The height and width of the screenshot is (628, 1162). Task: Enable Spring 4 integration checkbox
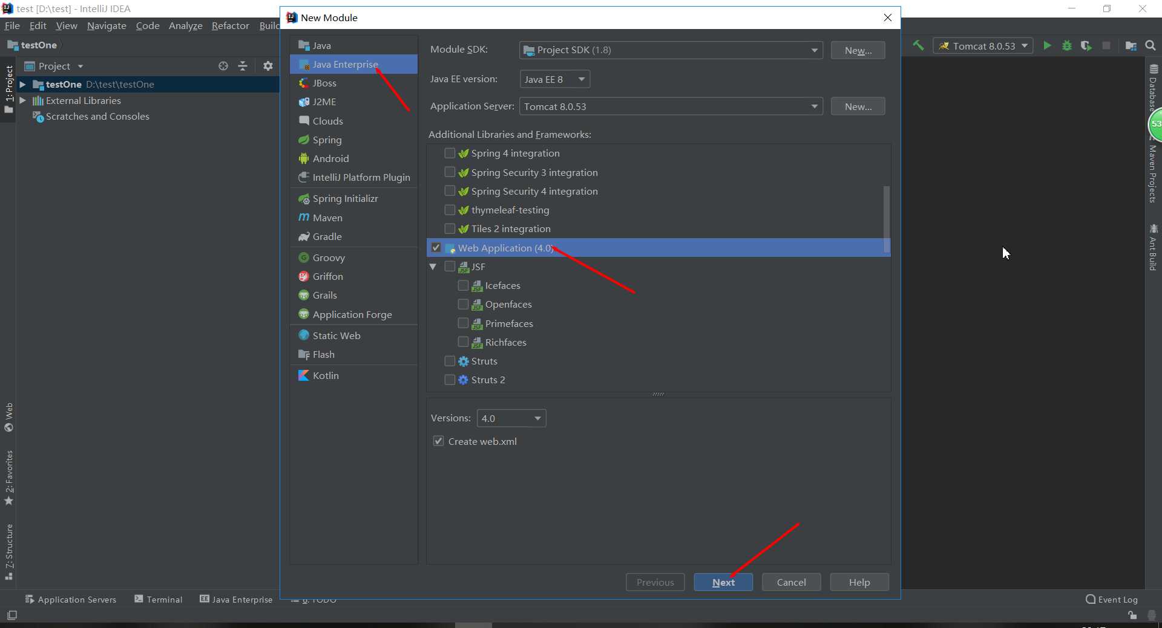(x=450, y=153)
